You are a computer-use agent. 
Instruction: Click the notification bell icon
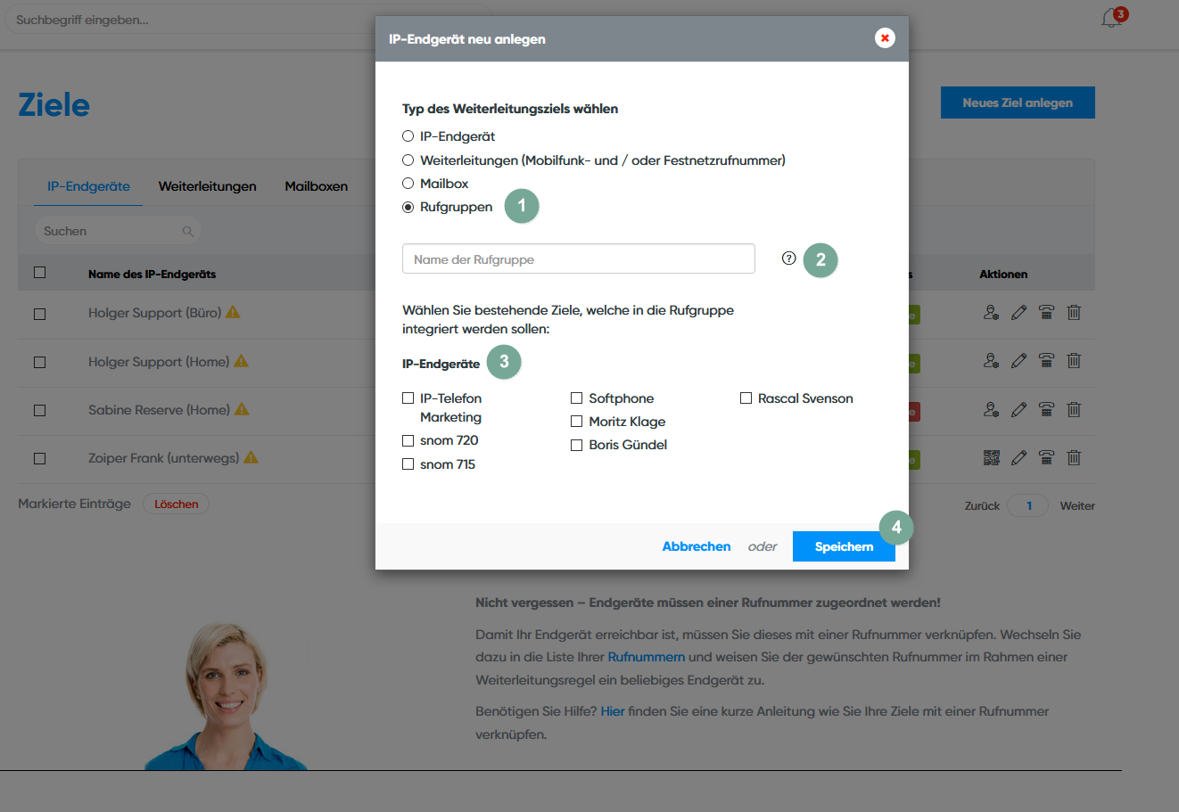coord(1111,18)
